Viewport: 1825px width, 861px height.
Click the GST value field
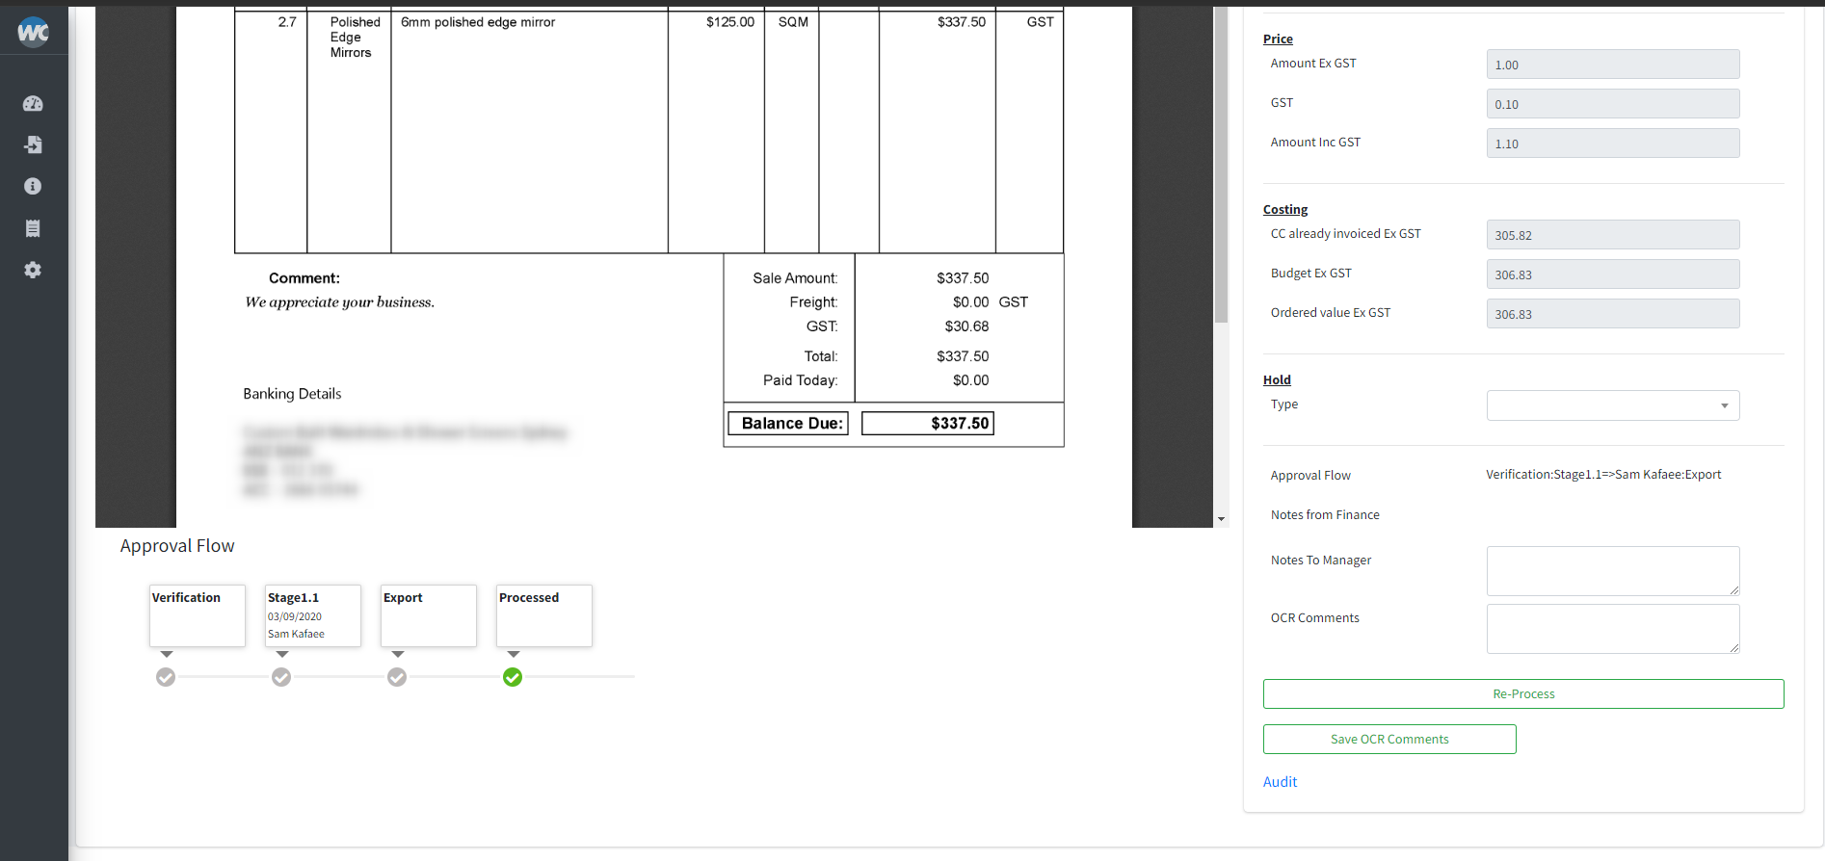pyautogui.click(x=1613, y=104)
